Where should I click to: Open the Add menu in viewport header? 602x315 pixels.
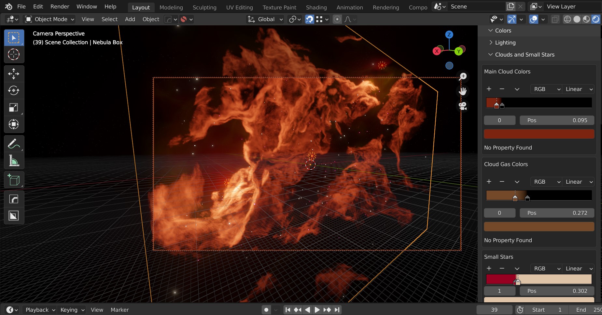tap(130, 19)
